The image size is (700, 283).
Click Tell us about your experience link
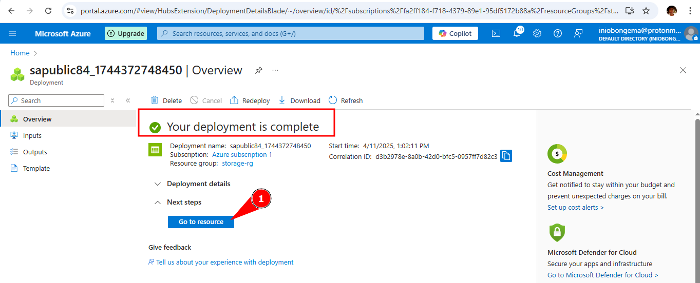tap(225, 262)
